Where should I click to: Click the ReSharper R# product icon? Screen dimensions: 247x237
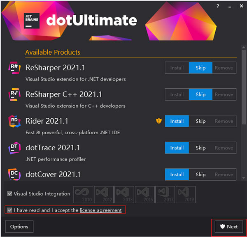[14, 68]
